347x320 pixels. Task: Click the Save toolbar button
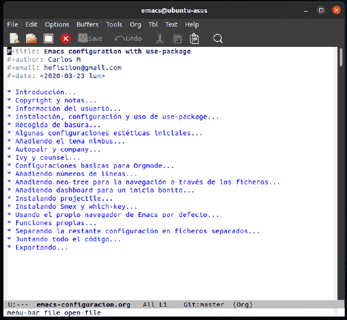coord(90,38)
